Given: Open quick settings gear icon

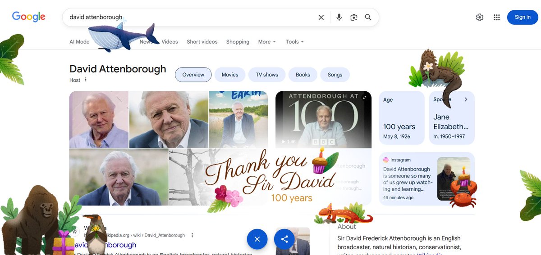Looking at the screenshot, I should coord(480,18).
